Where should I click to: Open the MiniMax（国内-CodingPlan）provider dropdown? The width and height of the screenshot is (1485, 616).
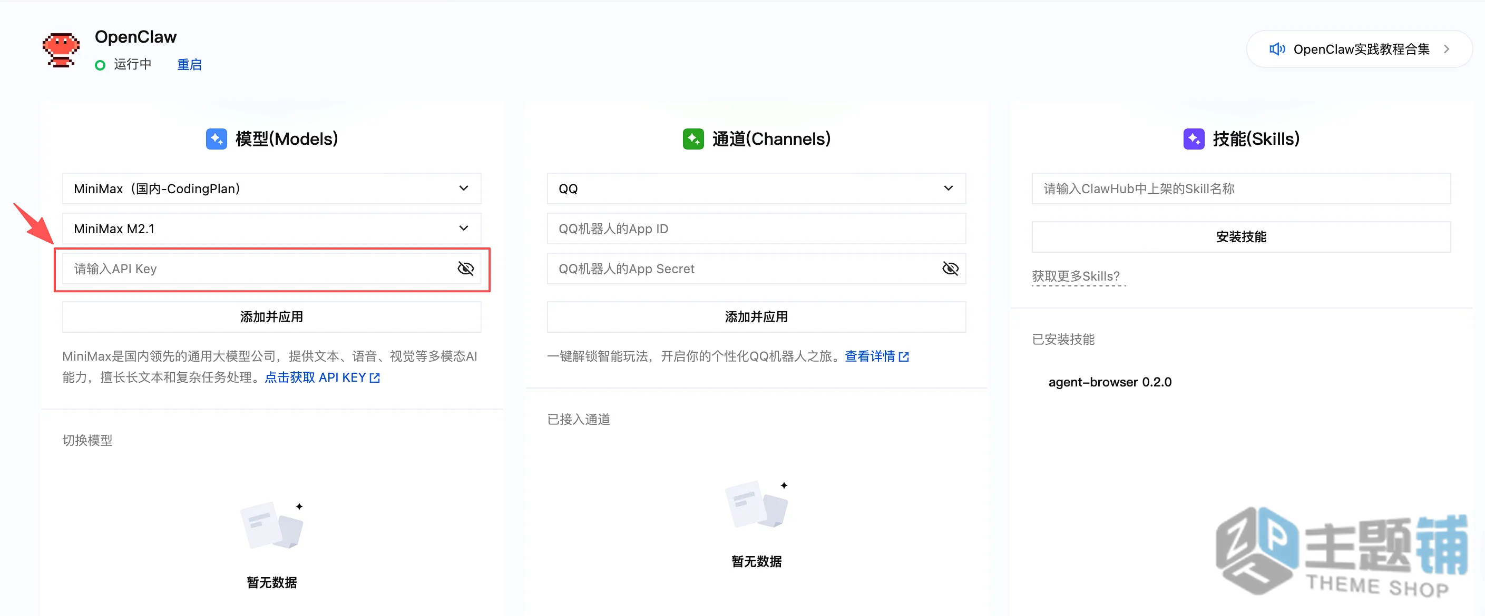coord(271,188)
